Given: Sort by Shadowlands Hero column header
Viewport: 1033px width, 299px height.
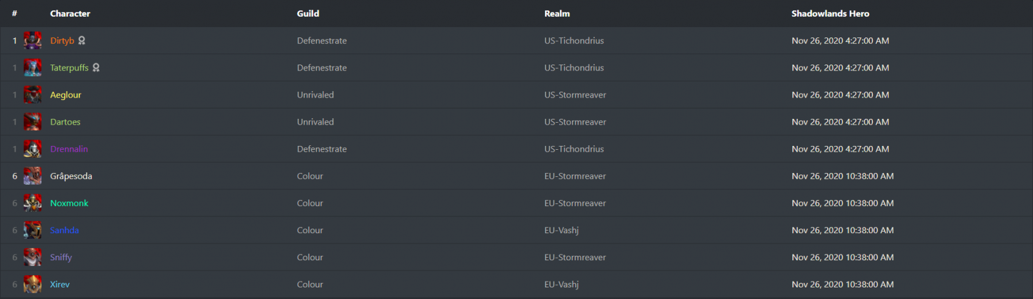Looking at the screenshot, I should (830, 14).
